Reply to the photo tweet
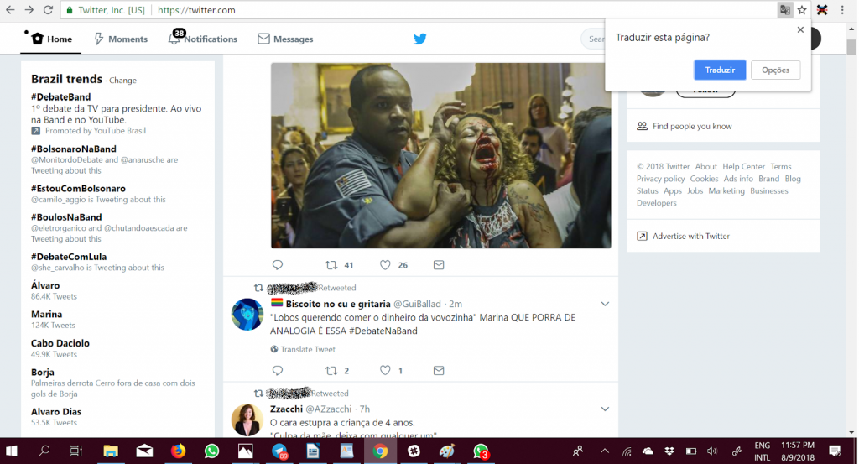 point(278,265)
